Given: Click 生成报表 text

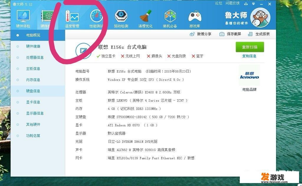Looking at the screenshot, I should pyautogui.click(x=262, y=34).
